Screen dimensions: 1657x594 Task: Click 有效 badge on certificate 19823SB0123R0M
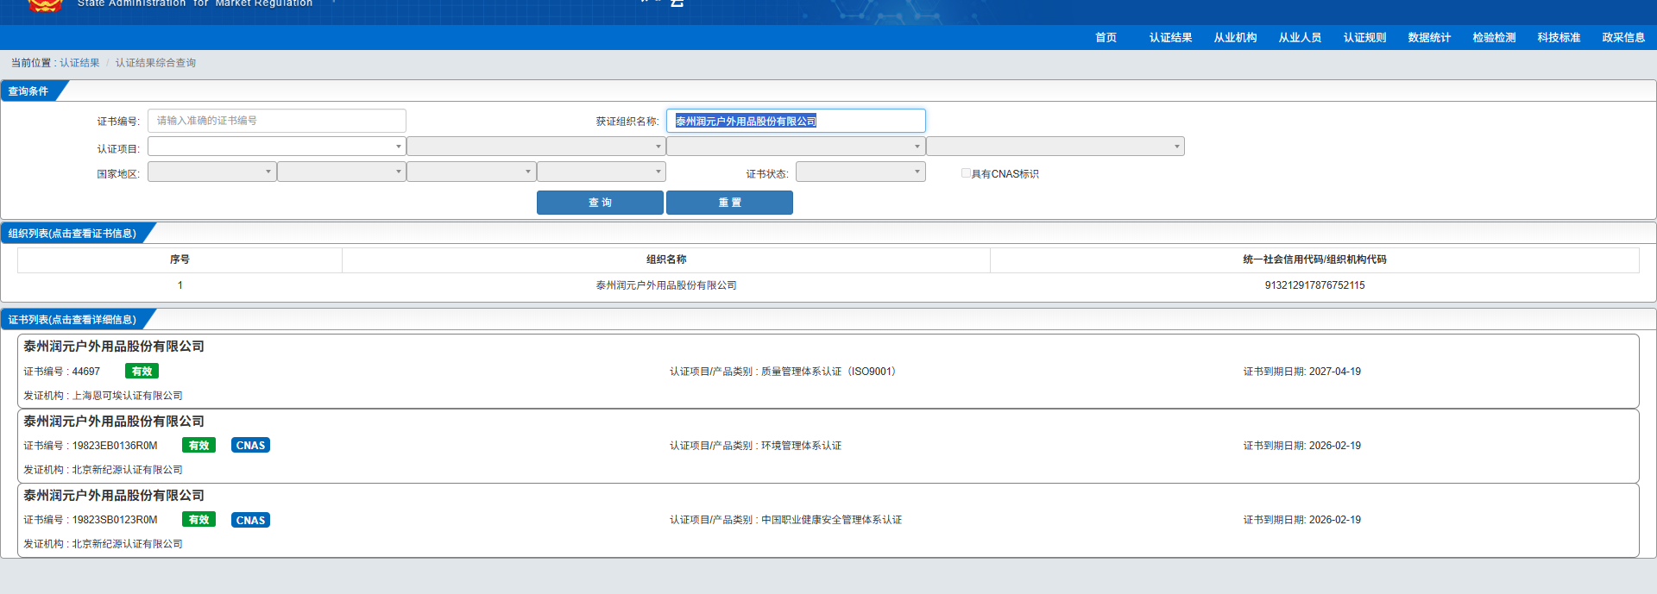(198, 520)
